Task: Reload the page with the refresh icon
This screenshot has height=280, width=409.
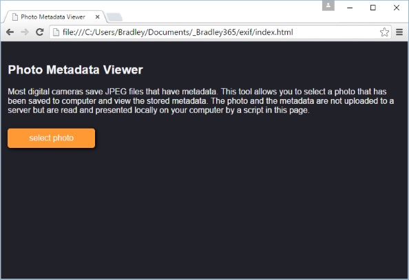Action: coord(39,32)
